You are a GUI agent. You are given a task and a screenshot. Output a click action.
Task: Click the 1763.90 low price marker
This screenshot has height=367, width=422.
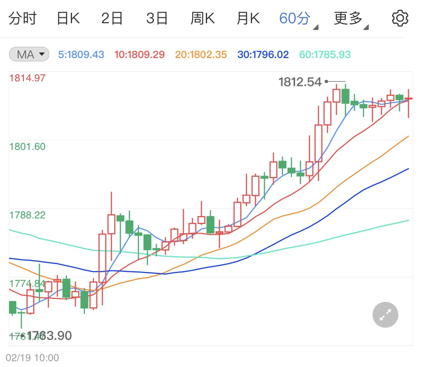49,336
